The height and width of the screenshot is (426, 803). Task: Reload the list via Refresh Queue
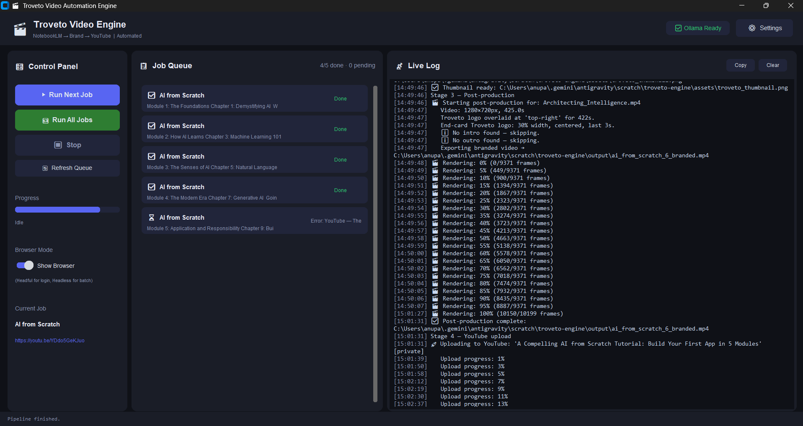pyautogui.click(x=67, y=168)
